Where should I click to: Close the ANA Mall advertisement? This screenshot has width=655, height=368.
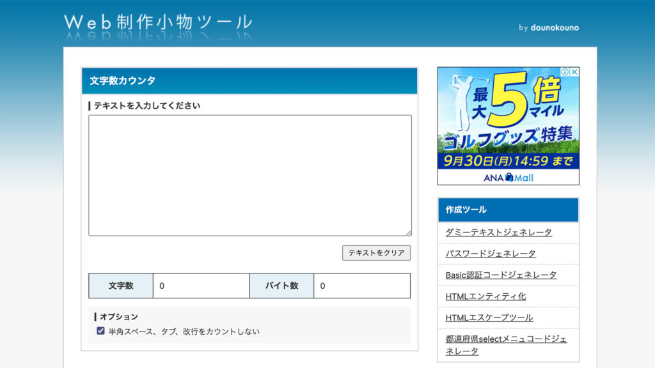[x=574, y=72]
